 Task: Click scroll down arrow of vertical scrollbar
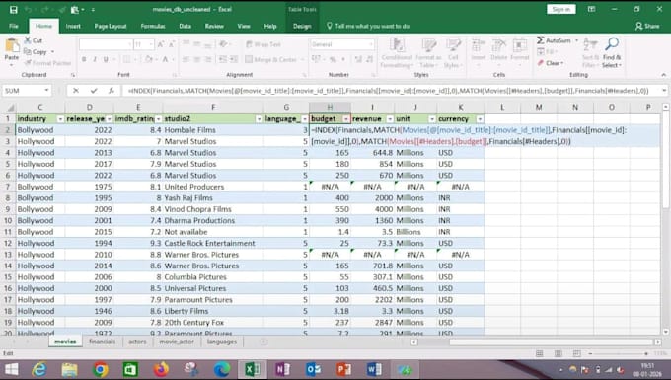click(665, 332)
